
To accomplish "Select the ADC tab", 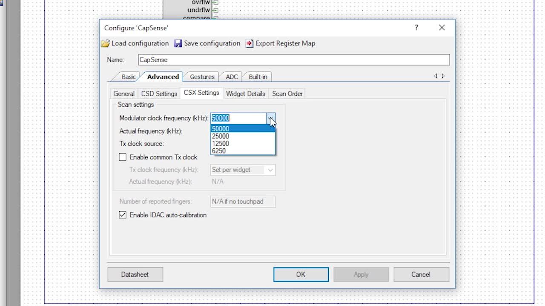I will click(x=231, y=77).
